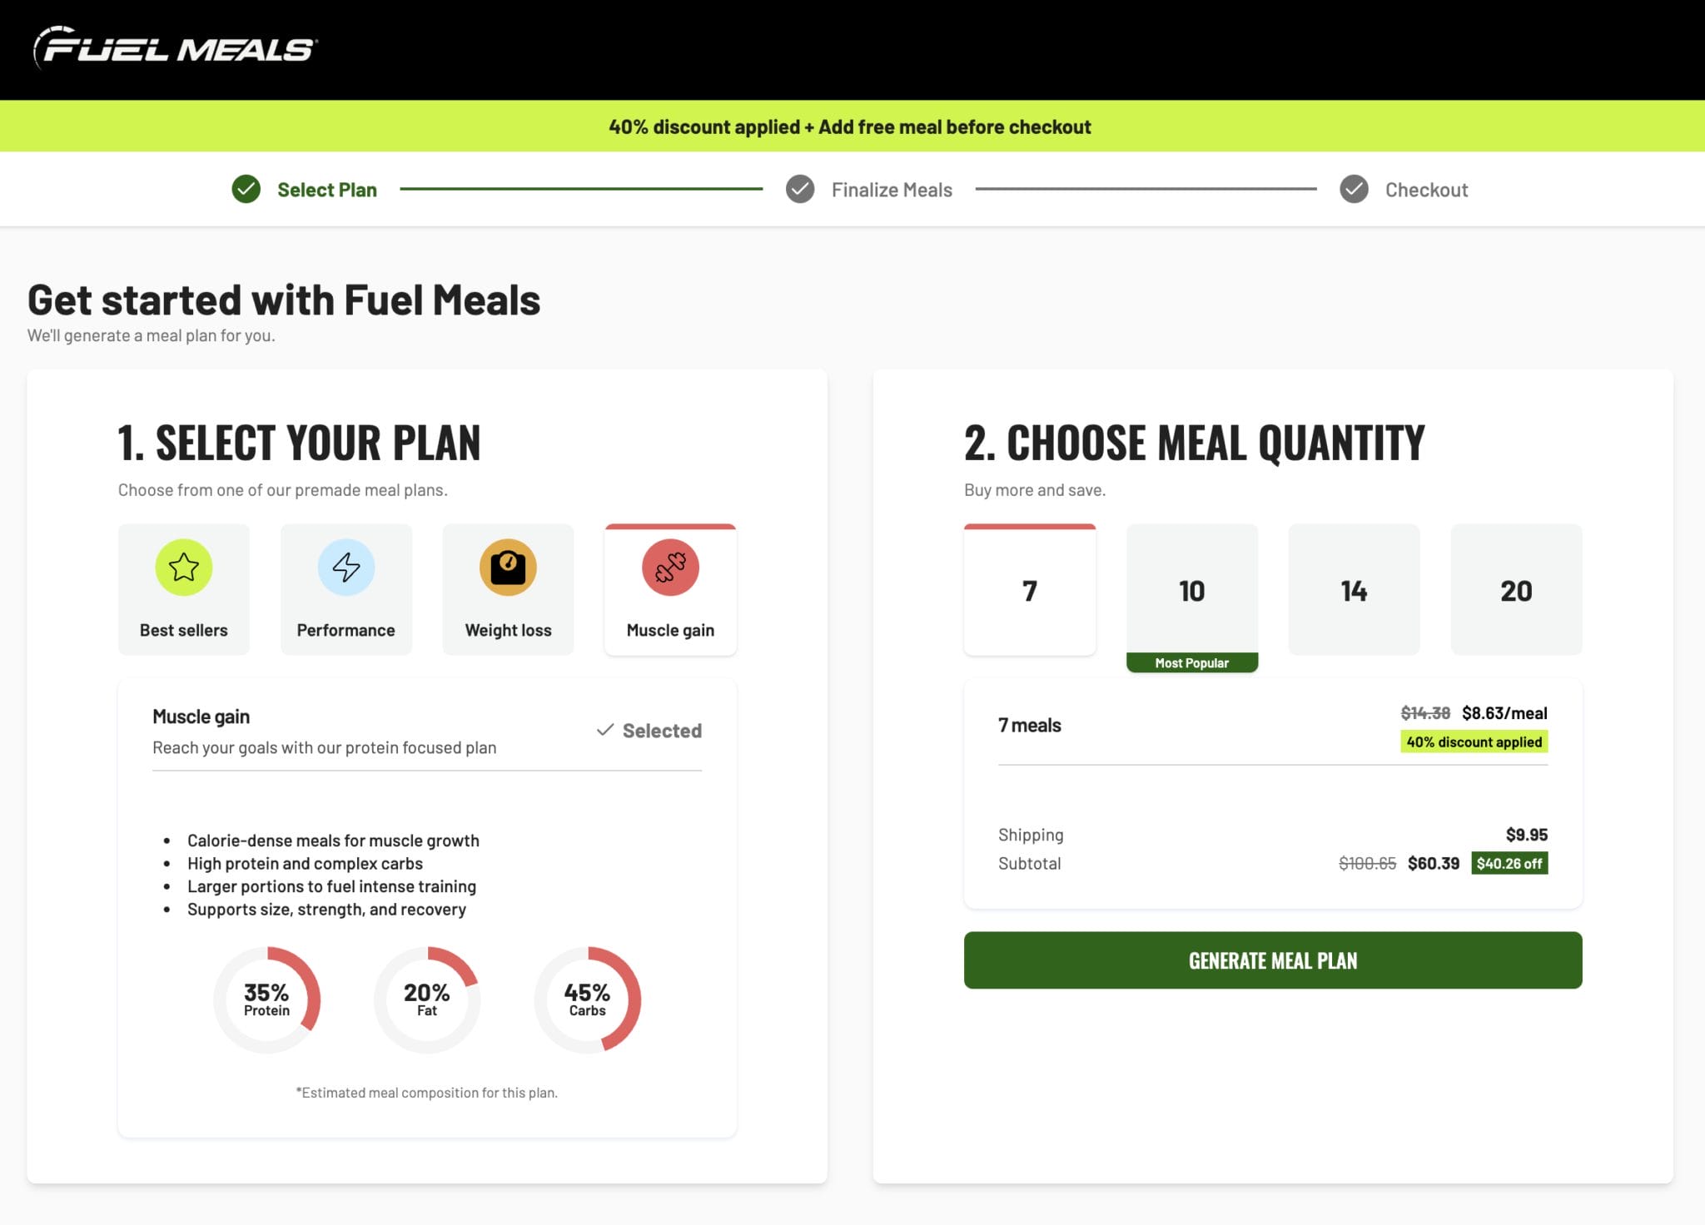Click the Performance lightning bolt icon
Image resolution: width=1705 pixels, height=1225 pixels.
(x=345, y=568)
